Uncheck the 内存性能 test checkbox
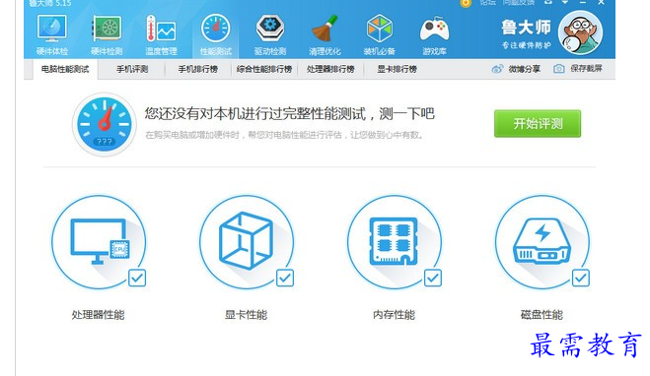 pos(433,278)
